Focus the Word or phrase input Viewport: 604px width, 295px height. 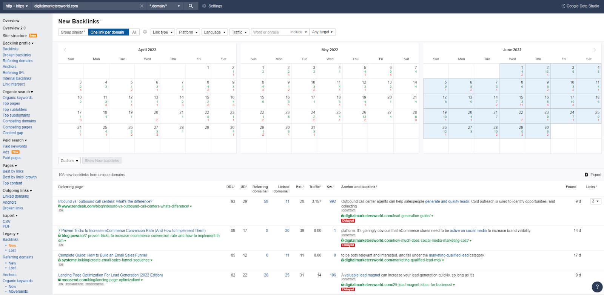point(270,32)
